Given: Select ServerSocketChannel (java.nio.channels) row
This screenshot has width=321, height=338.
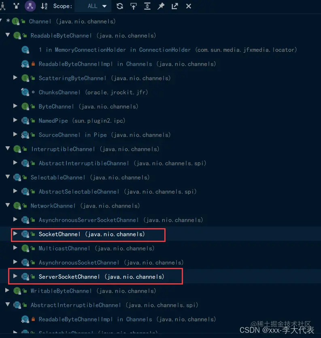Looking at the screenshot, I should point(102,276).
